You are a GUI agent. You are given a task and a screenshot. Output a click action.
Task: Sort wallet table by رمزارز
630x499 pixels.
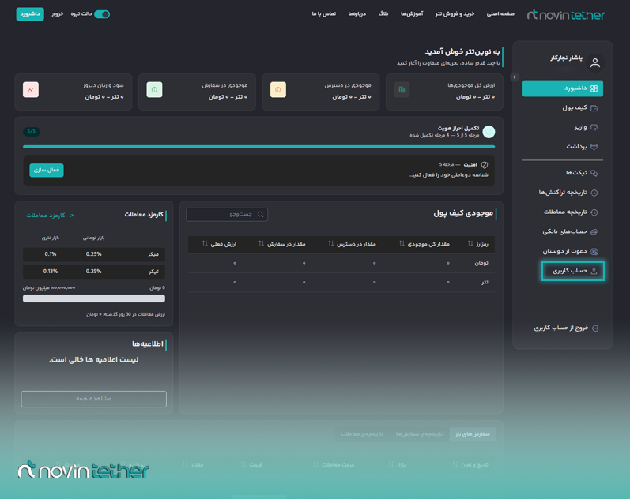point(478,244)
